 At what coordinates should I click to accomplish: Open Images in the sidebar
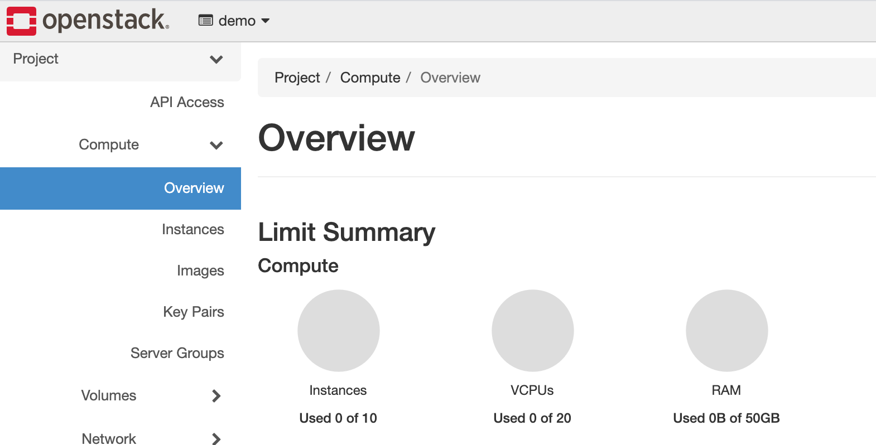coord(200,271)
